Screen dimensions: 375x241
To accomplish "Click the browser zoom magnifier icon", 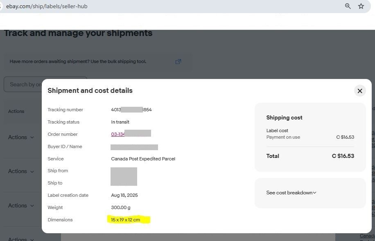I will 348,6.
